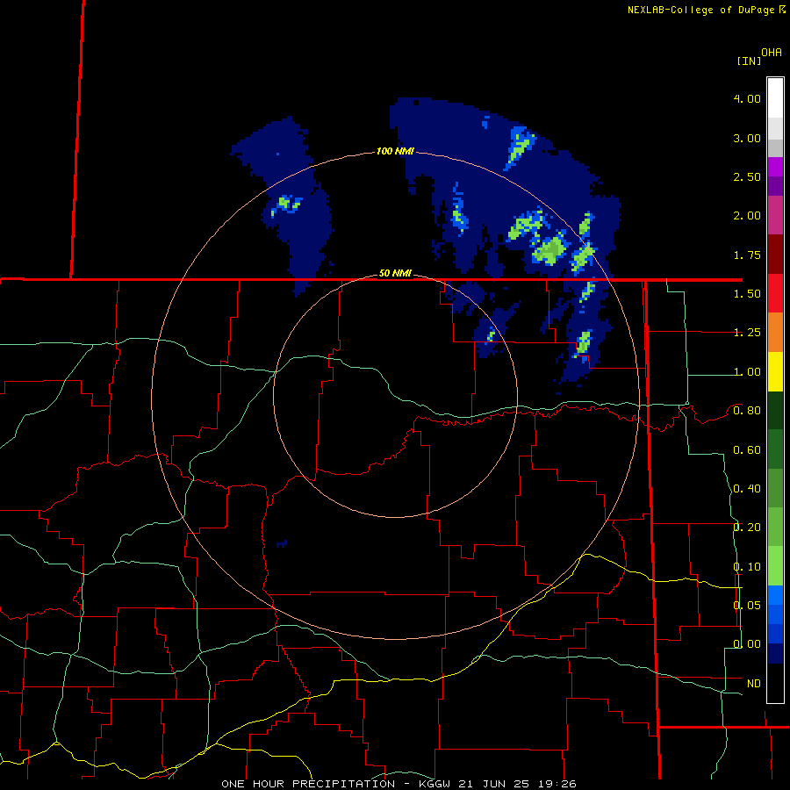Pick the yellow swatch beside 1.00
Viewport: 790px width, 790px height.
pyautogui.click(x=775, y=371)
